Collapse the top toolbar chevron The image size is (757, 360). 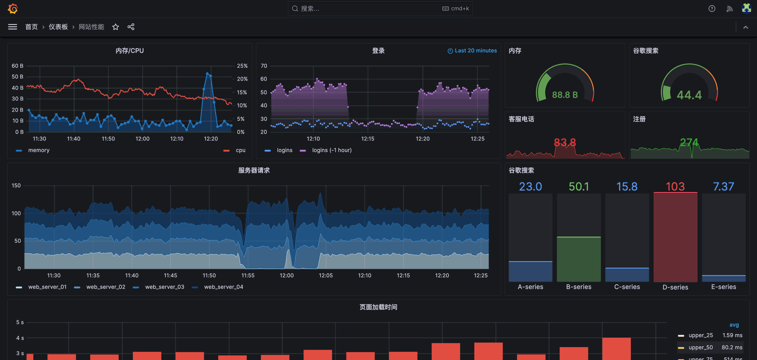coord(746,27)
